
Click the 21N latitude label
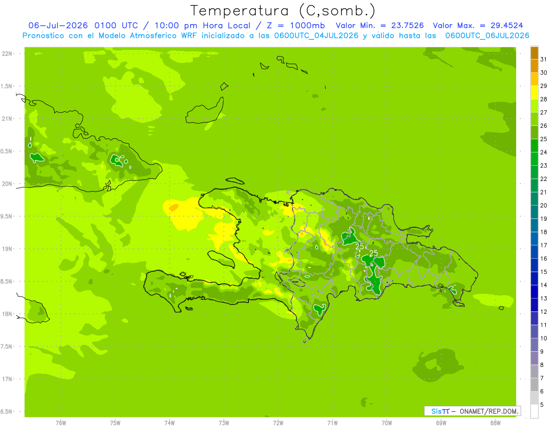(7, 118)
